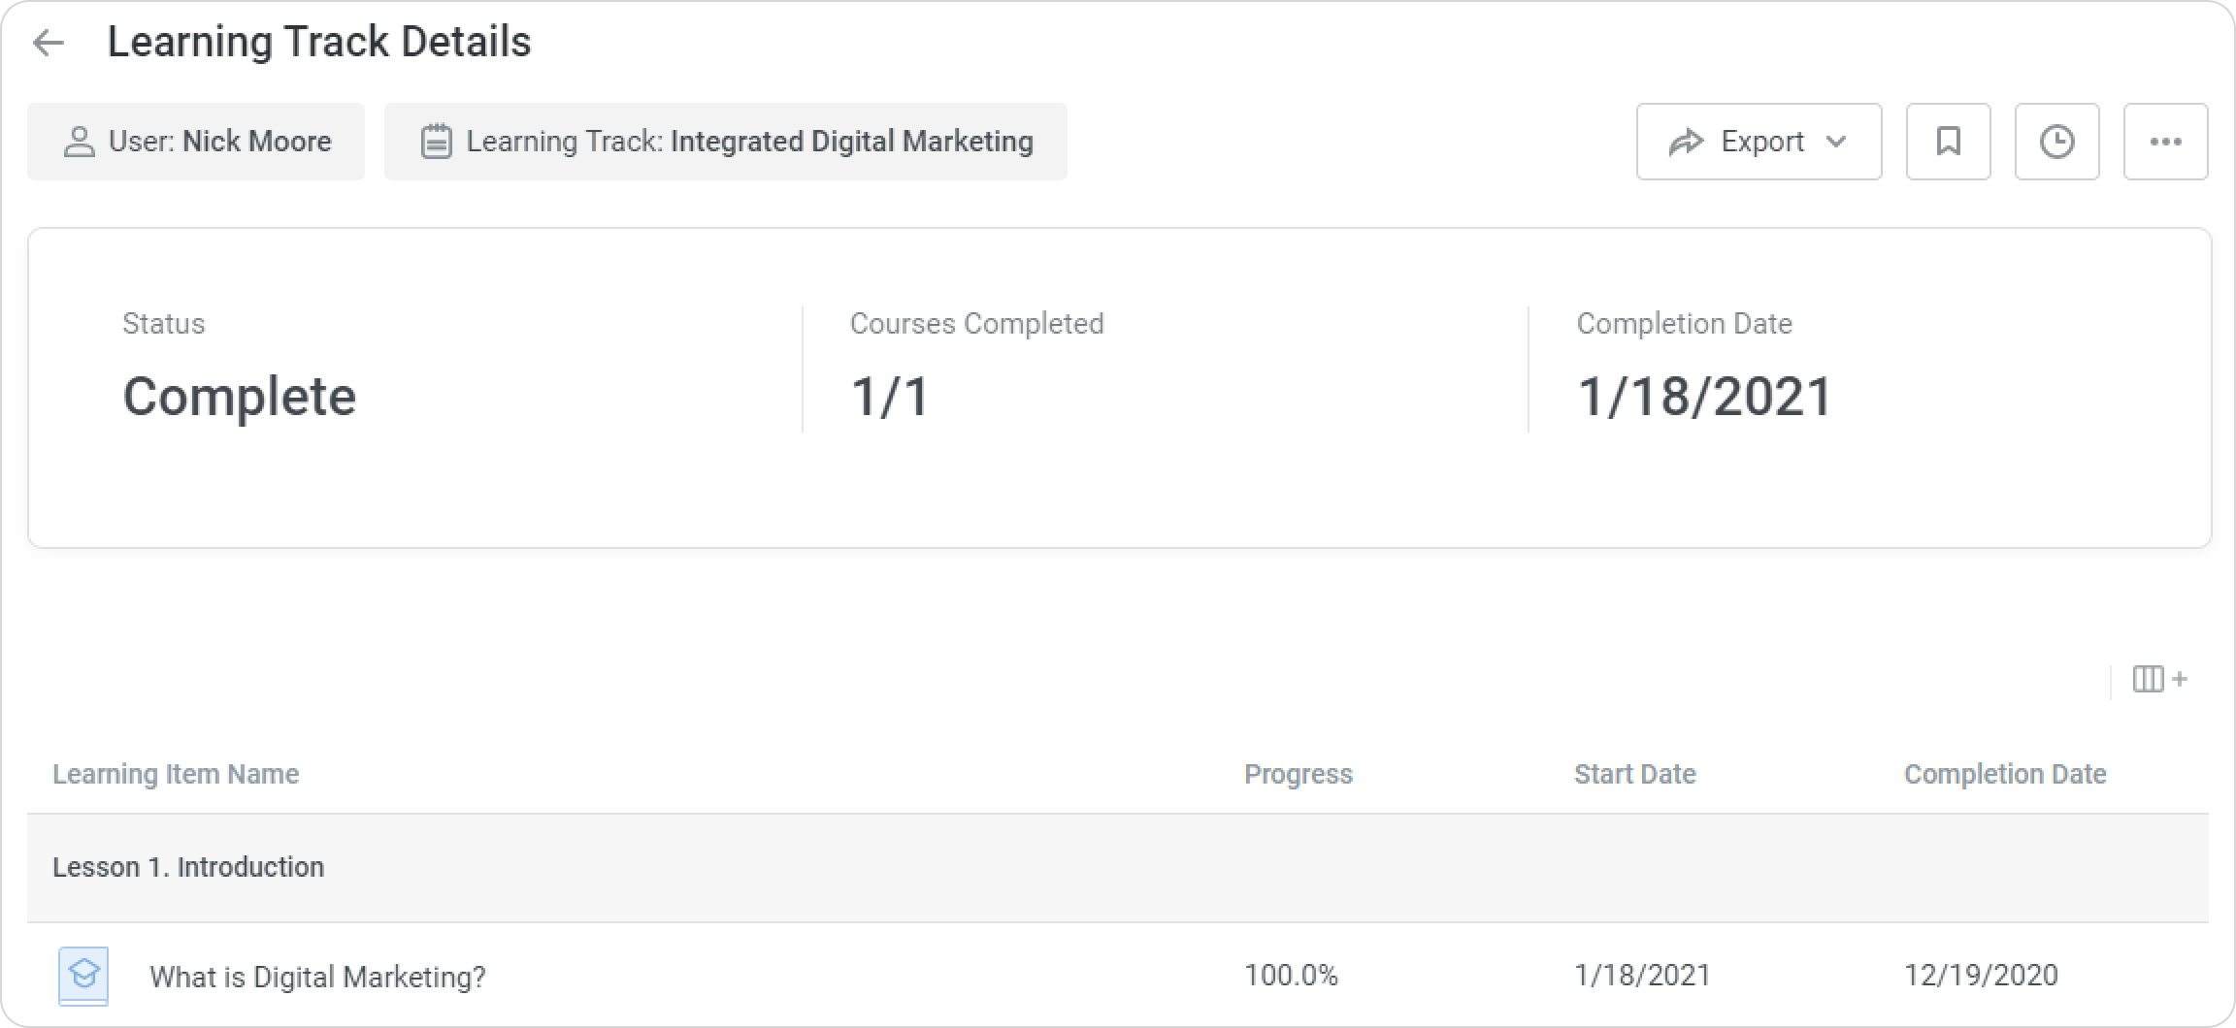Click the table's Completion Date column header
The width and height of the screenshot is (2236, 1028).
click(2004, 774)
